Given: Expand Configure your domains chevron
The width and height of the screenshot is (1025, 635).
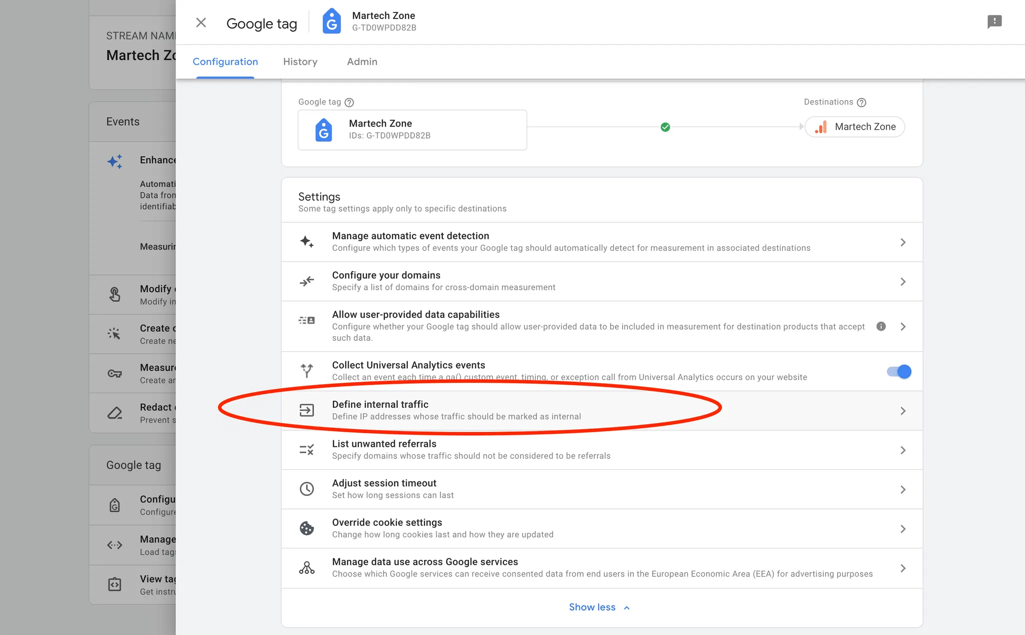Looking at the screenshot, I should pyautogui.click(x=903, y=282).
